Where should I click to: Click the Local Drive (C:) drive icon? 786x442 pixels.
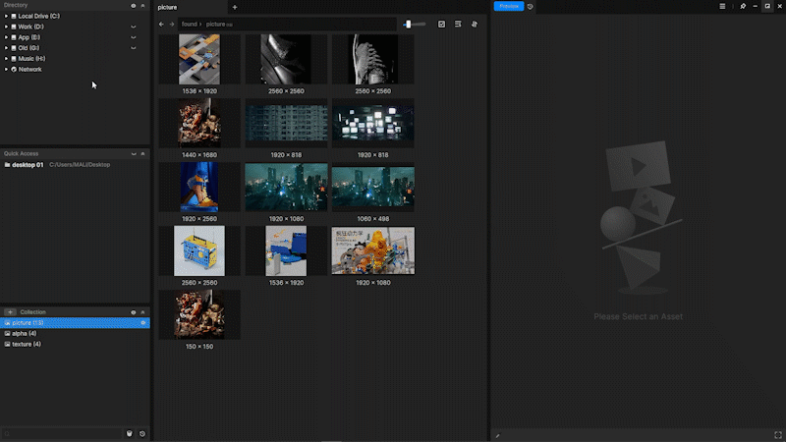[14, 16]
